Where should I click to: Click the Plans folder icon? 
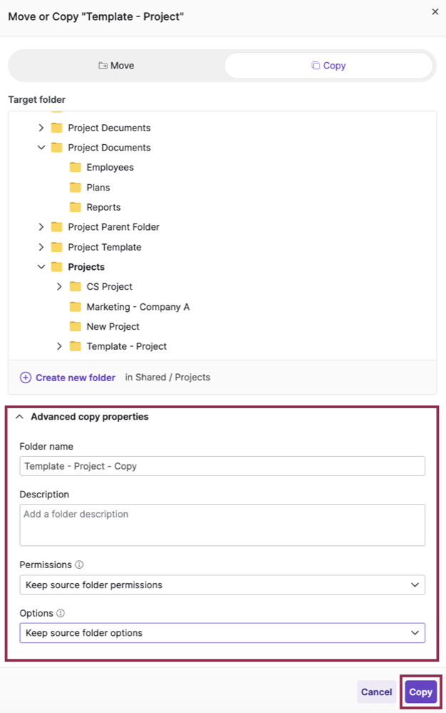point(76,187)
